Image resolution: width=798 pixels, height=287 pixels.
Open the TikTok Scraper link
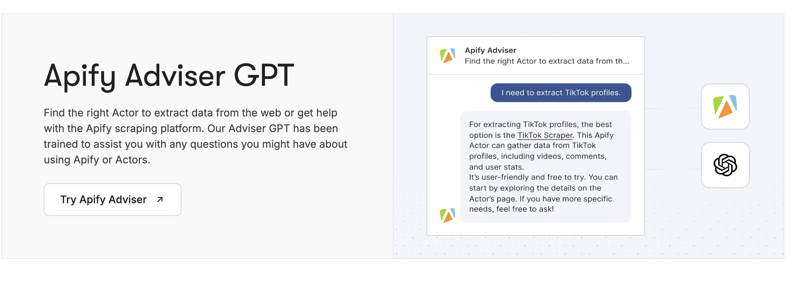[x=545, y=135]
